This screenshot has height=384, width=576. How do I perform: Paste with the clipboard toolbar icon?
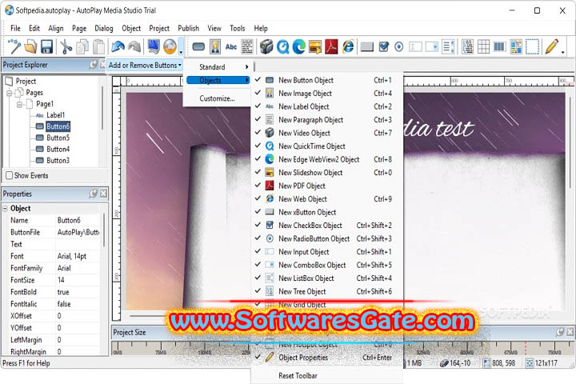click(x=98, y=47)
